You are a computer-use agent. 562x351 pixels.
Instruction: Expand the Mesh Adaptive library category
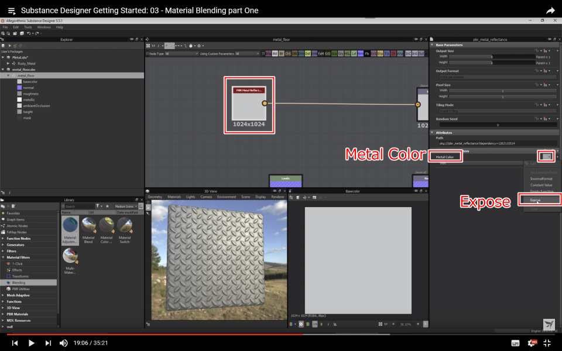4,295
